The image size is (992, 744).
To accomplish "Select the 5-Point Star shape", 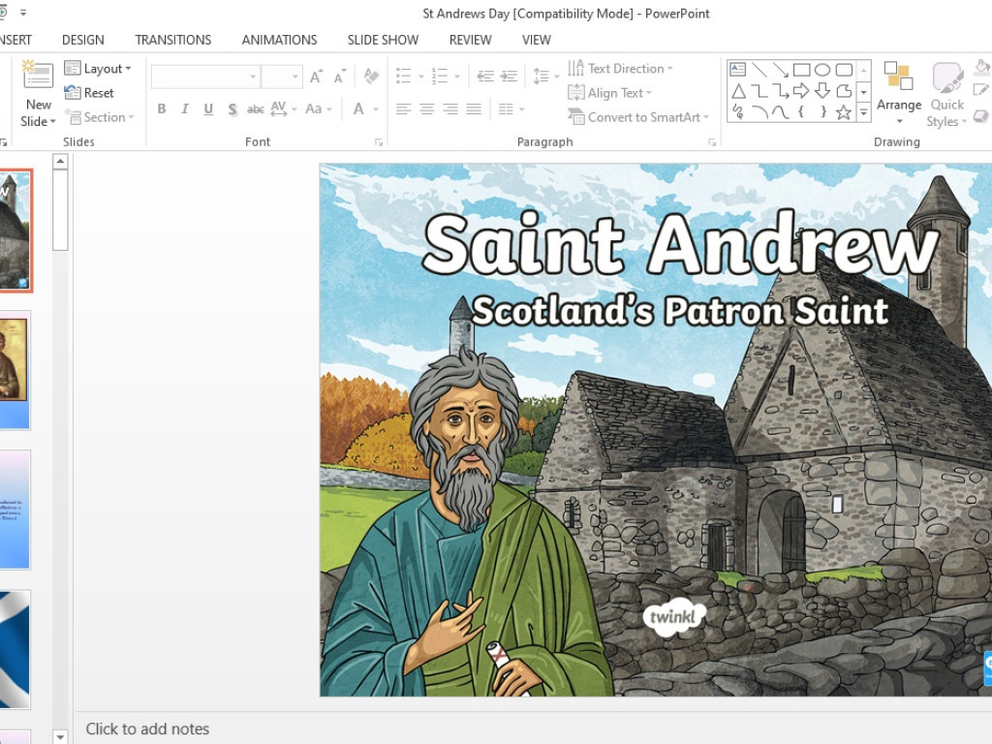I will pyautogui.click(x=844, y=112).
